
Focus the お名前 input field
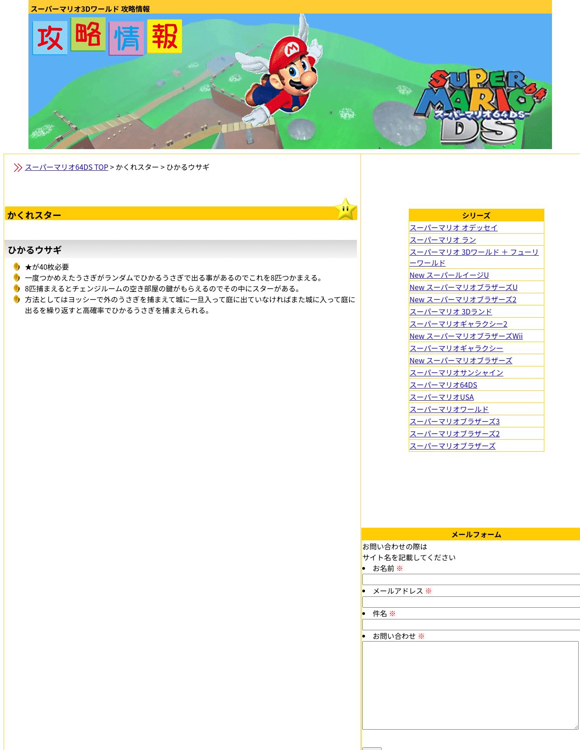[x=471, y=580]
